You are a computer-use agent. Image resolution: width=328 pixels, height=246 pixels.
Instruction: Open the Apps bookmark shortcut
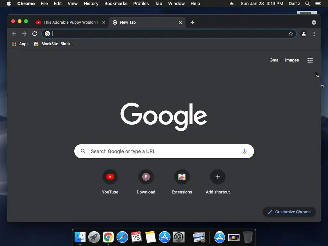pyautogui.click(x=20, y=44)
